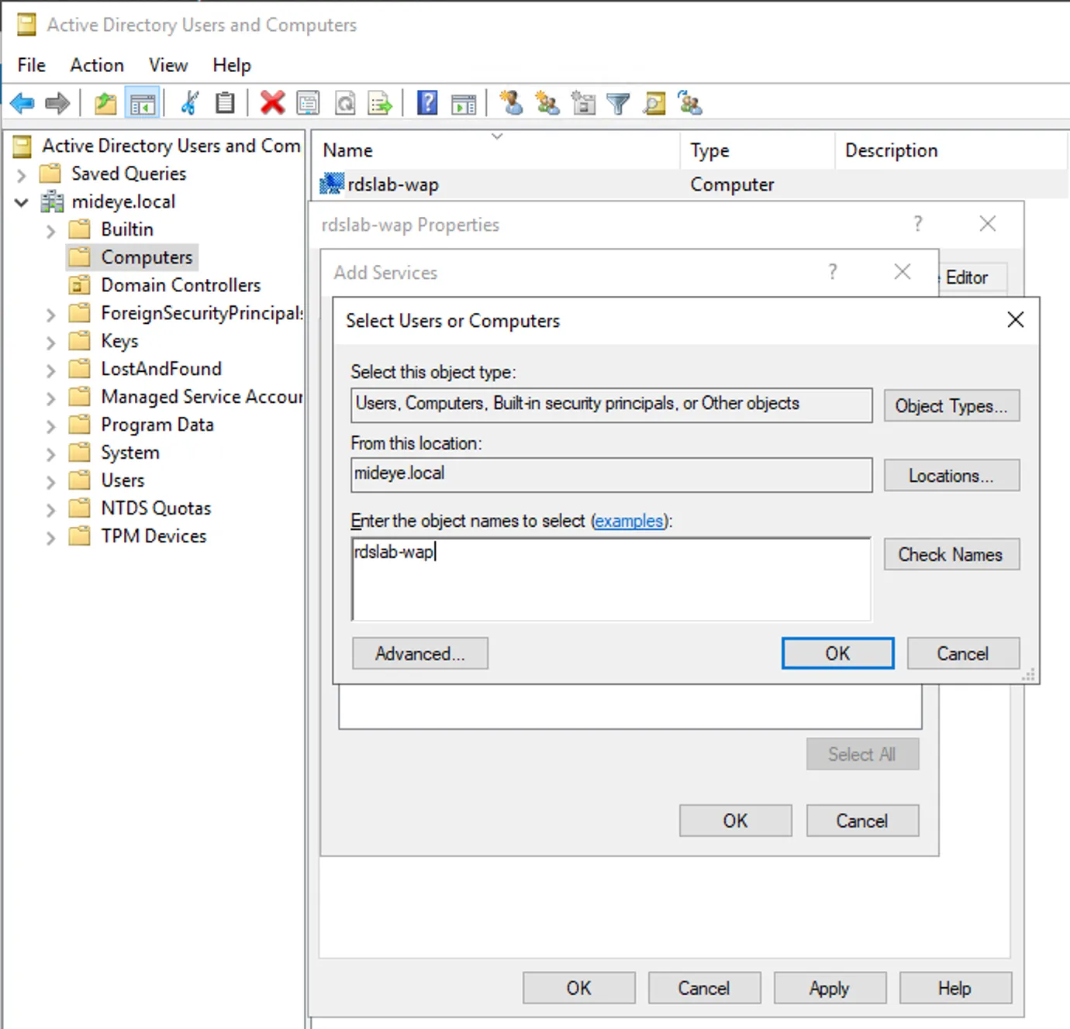Collapse the mideye.local domain node
This screenshot has height=1029, width=1070.
coord(21,201)
